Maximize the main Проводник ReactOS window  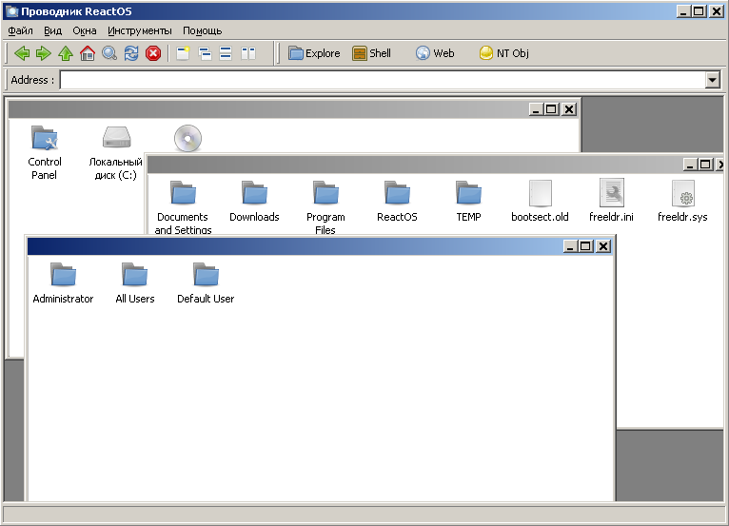pos(699,11)
